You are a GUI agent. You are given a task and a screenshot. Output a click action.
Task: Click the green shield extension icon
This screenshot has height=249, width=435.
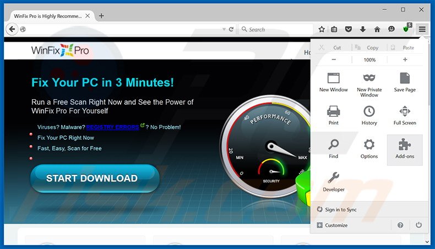pos(406,29)
